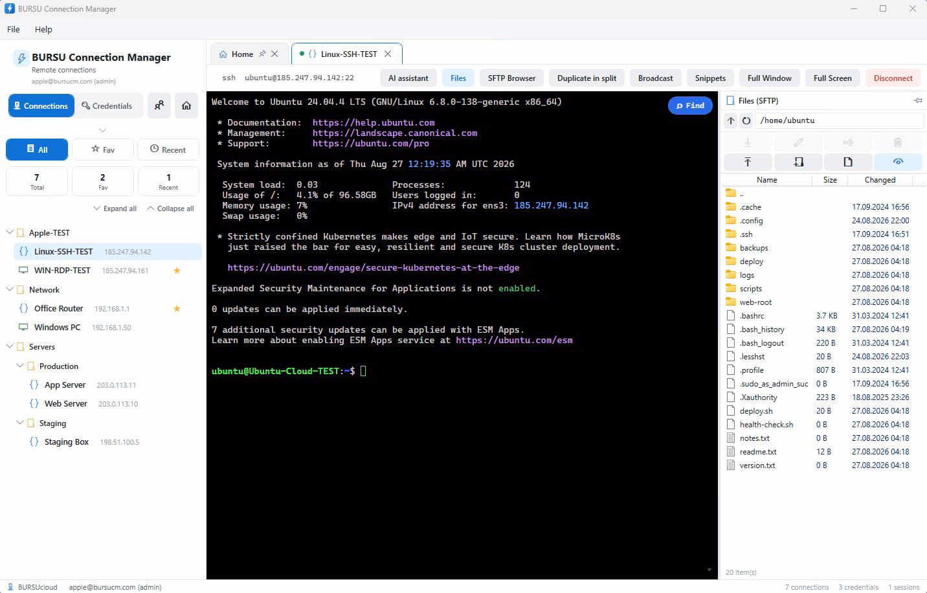Click the /home/ubuntu path field
Screen dimensions: 927x593
click(840, 120)
